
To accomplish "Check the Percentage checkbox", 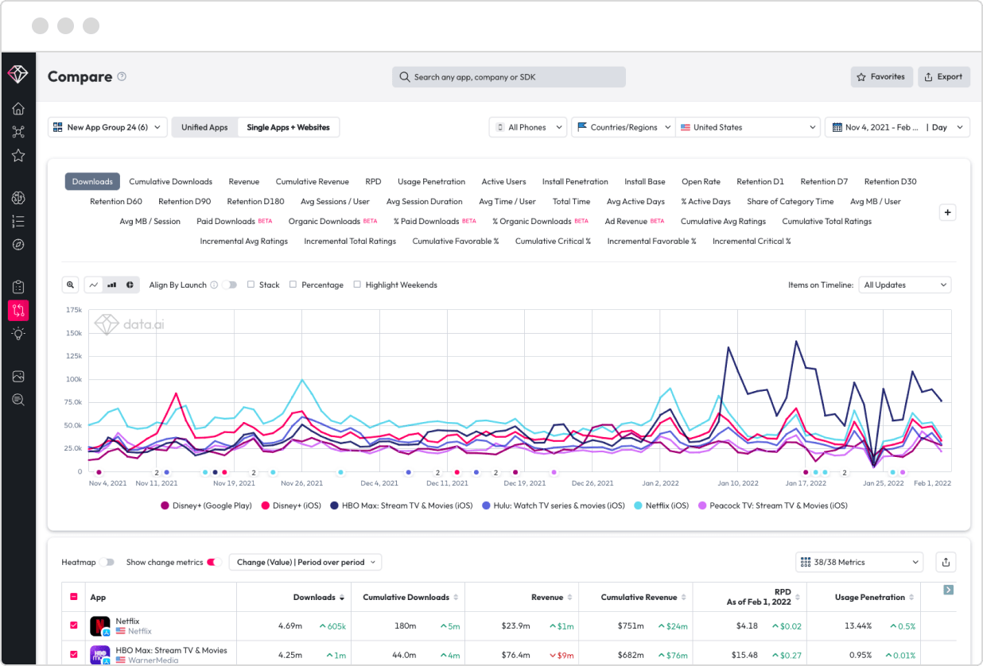I will pyautogui.click(x=293, y=285).
